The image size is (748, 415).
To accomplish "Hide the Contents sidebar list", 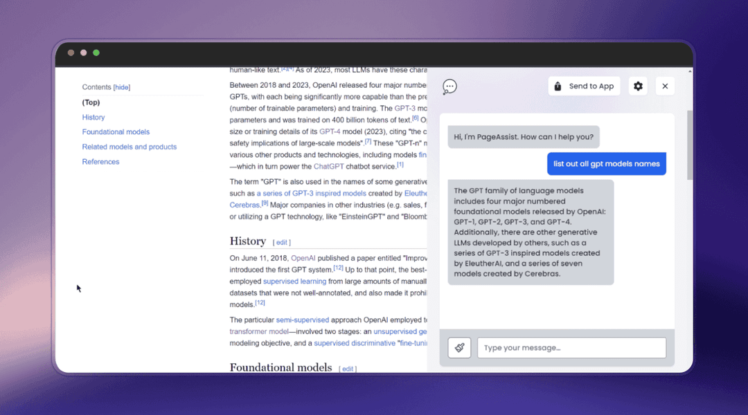I will (x=122, y=87).
